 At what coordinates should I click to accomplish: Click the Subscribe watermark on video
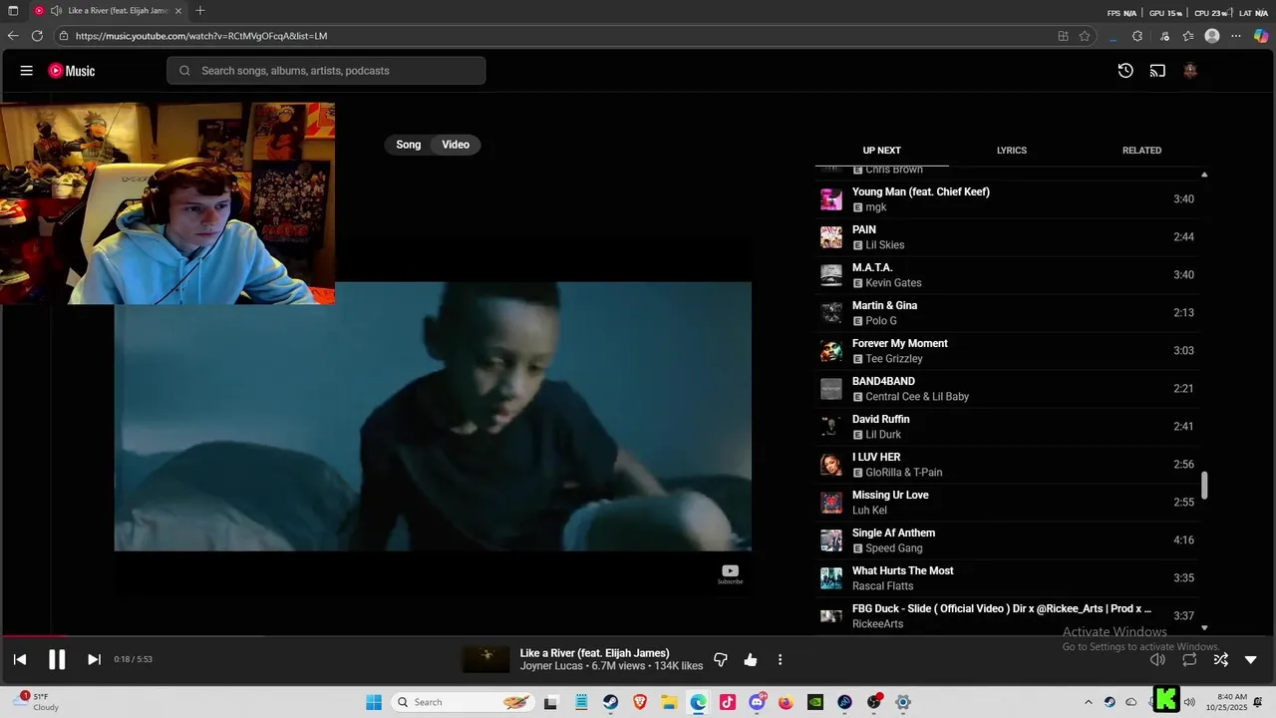(730, 574)
